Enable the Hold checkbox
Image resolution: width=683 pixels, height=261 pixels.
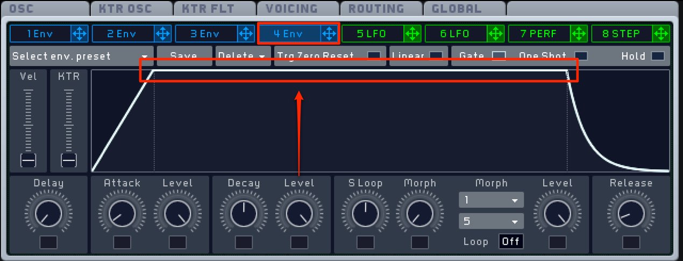click(x=657, y=56)
